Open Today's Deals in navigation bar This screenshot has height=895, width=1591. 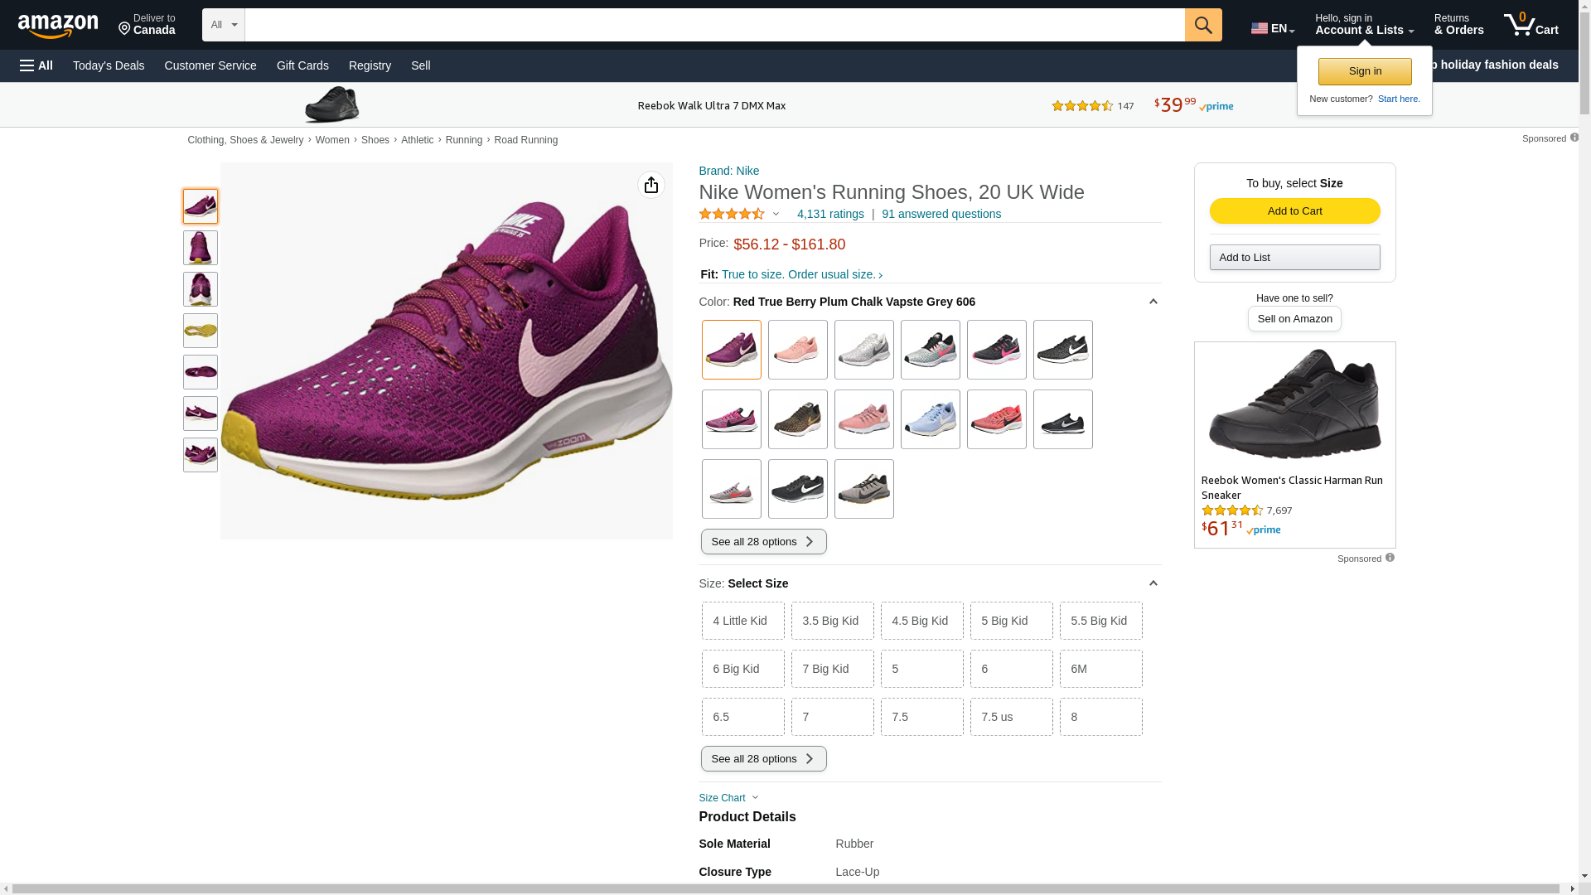109,65
